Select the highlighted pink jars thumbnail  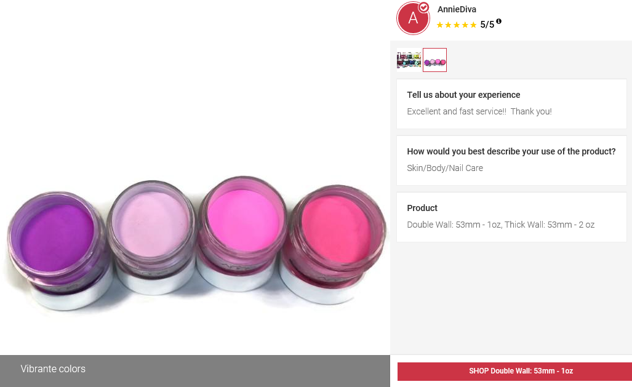tap(434, 60)
